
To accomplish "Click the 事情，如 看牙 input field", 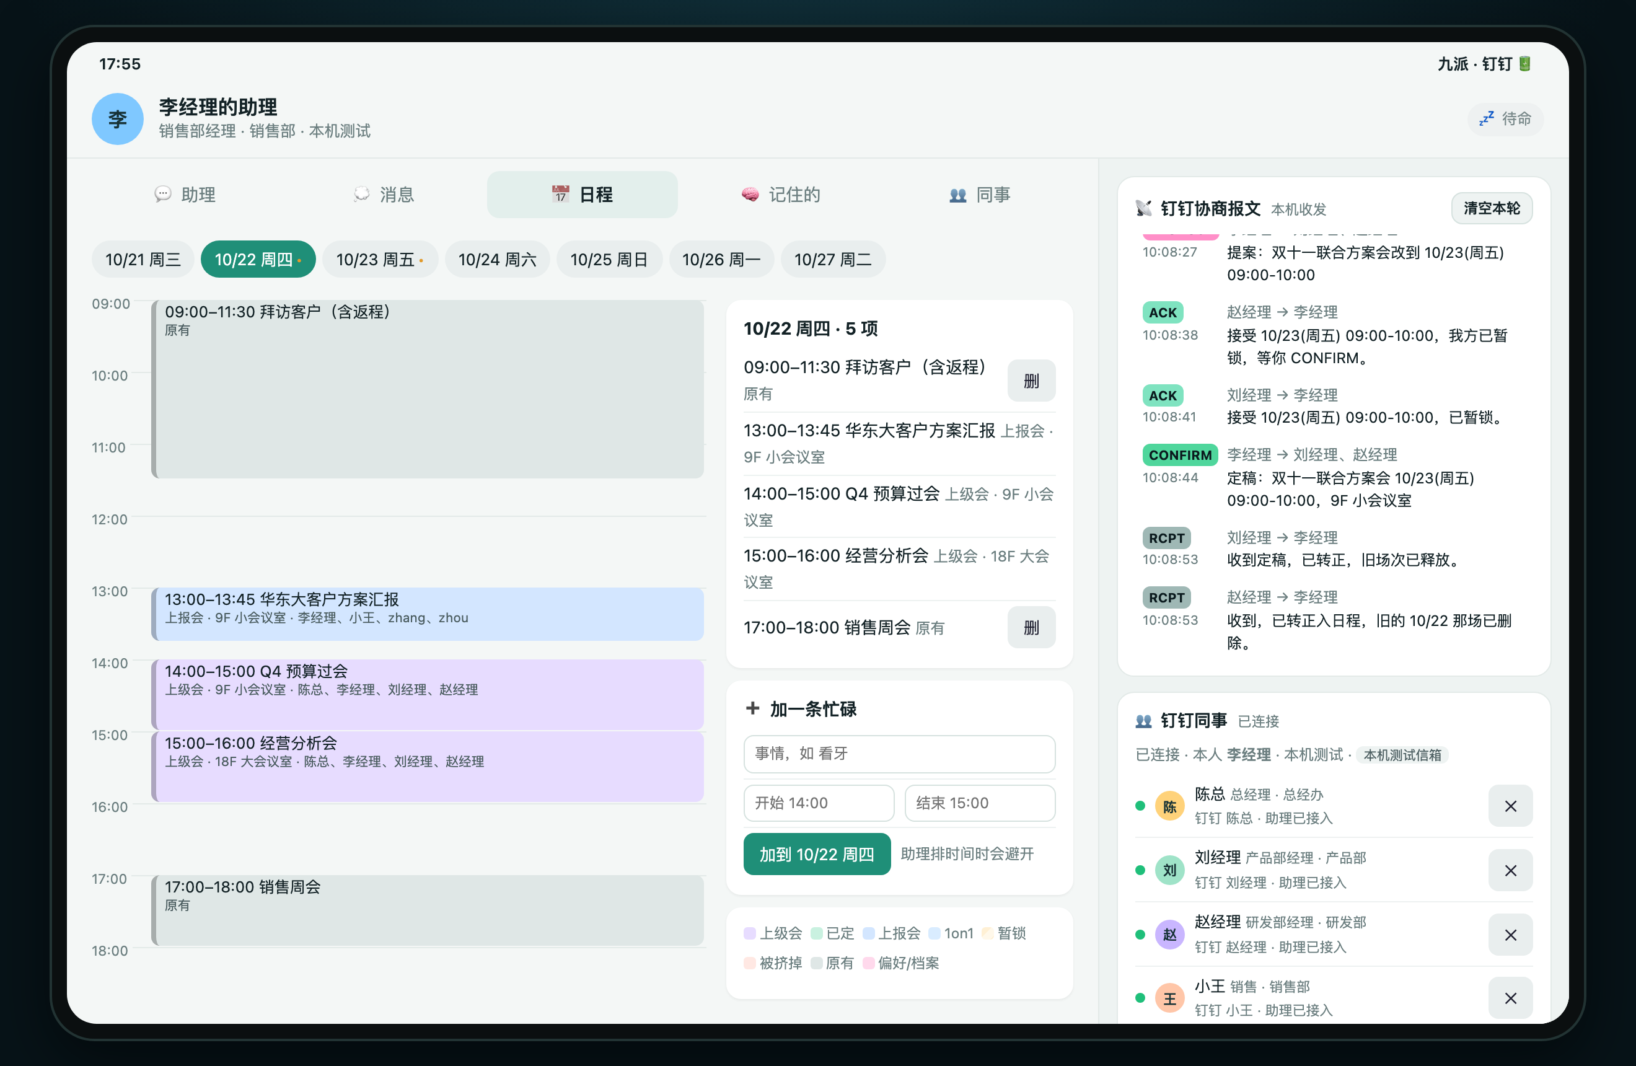I will pyautogui.click(x=899, y=754).
